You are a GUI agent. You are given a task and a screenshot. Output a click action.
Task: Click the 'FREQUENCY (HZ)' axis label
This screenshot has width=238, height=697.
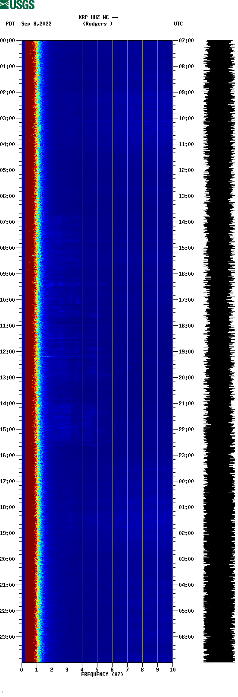coord(102,675)
